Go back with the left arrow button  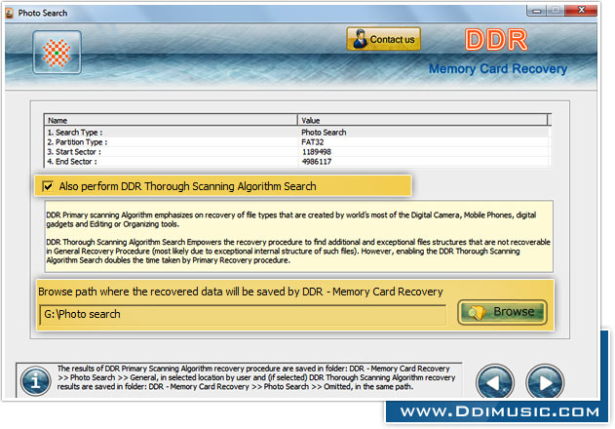click(x=495, y=382)
